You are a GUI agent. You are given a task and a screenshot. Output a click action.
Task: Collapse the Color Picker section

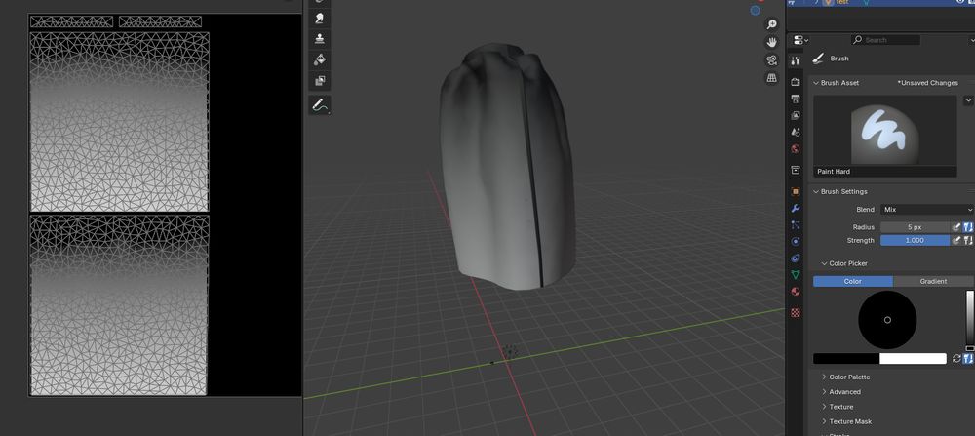824,263
